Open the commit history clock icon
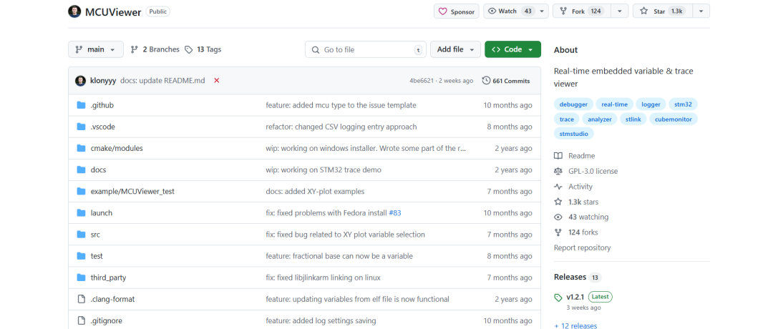The height and width of the screenshot is (329, 773). pos(486,80)
